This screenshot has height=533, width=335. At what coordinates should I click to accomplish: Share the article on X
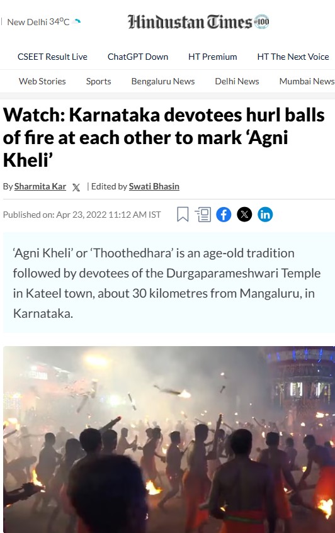coord(244,215)
